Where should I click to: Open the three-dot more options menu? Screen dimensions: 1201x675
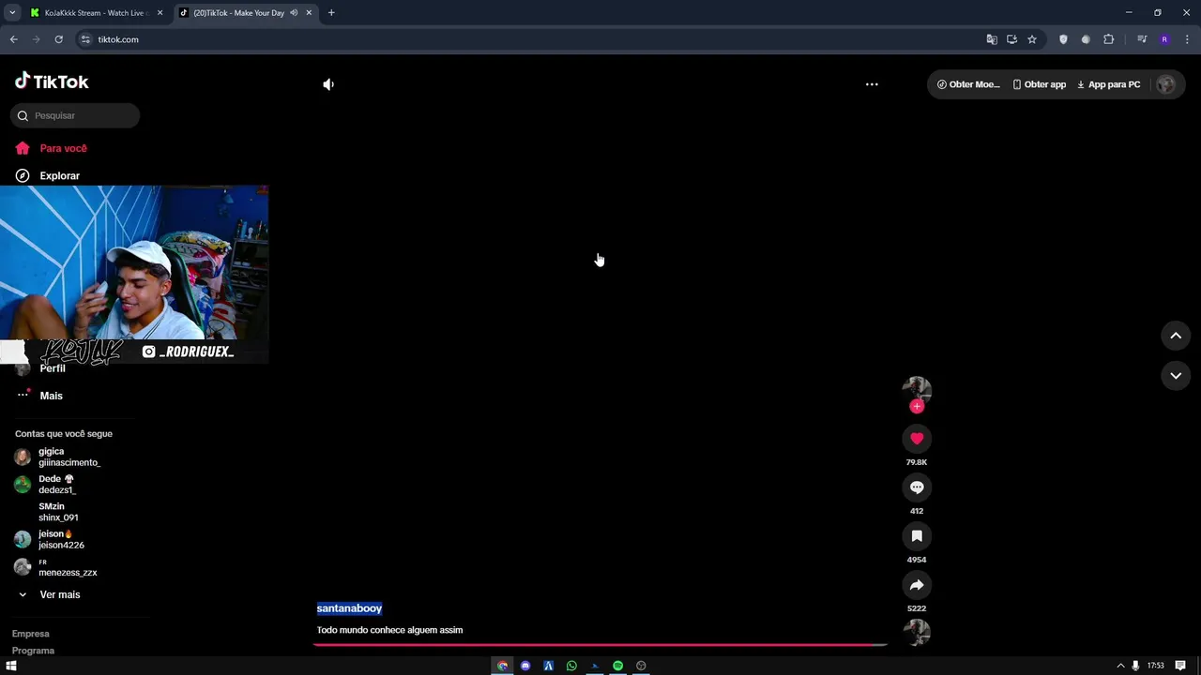click(x=872, y=84)
